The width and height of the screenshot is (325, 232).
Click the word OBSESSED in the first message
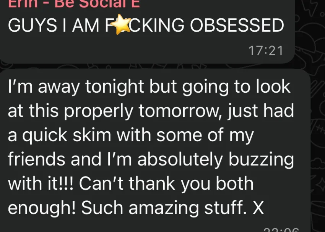[x=237, y=25]
